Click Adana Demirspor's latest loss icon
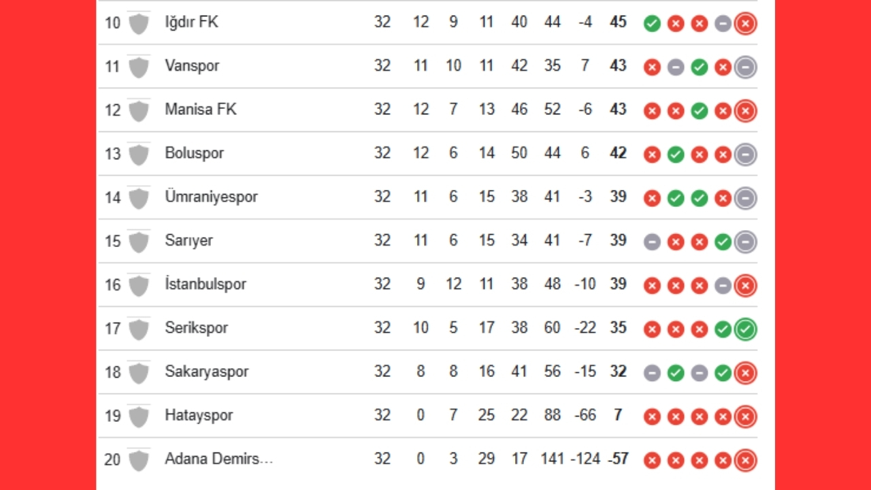 746,460
